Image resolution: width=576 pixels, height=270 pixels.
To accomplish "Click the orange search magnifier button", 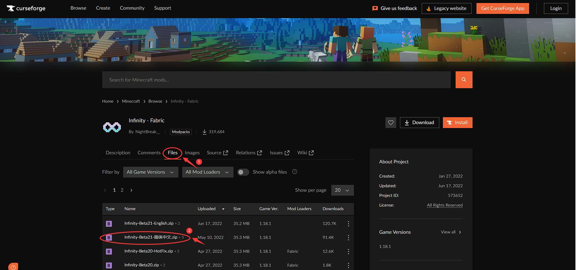I will click(464, 80).
